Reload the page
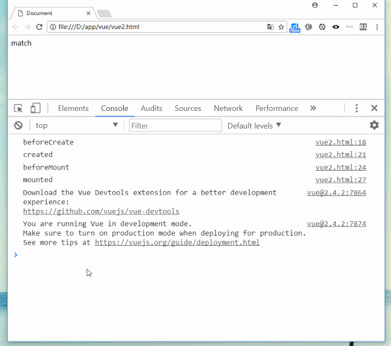 (x=39, y=27)
